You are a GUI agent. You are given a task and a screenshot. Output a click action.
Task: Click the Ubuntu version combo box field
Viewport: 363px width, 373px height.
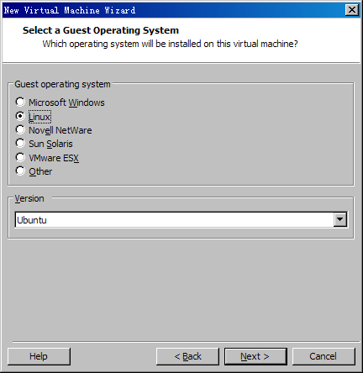[x=181, y=220]
